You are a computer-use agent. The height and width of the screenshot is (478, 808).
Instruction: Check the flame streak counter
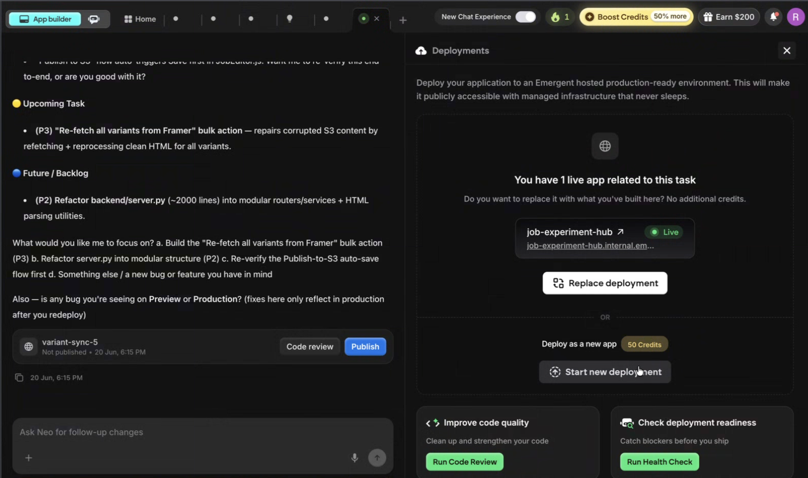tap(560, 17)
